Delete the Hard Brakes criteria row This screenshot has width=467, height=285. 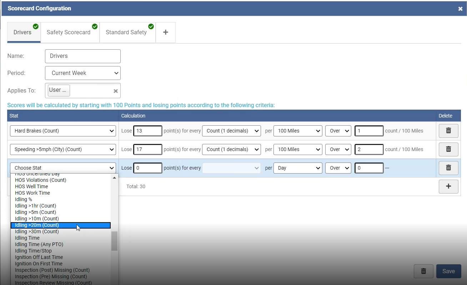click(448, 131)
